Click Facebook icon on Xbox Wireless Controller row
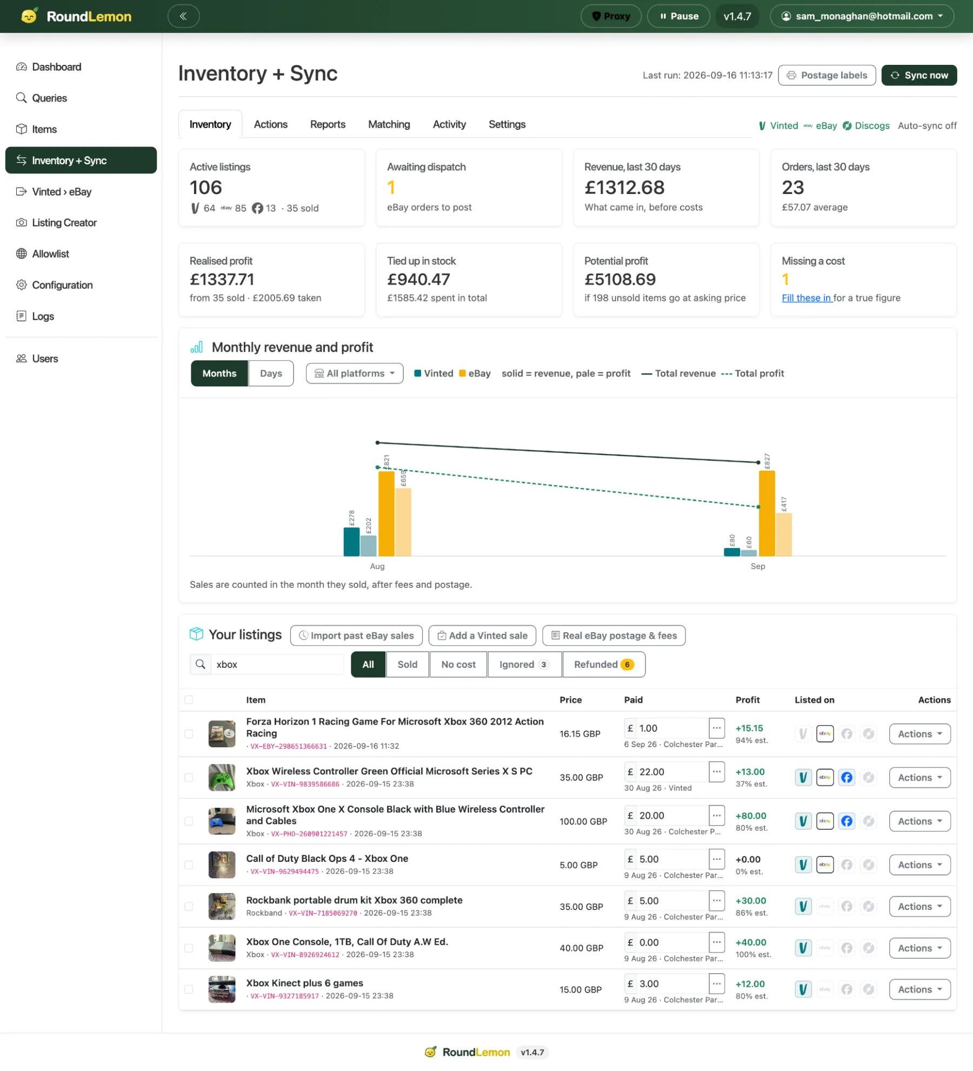 pyautogui.click(x=847, y=778)
